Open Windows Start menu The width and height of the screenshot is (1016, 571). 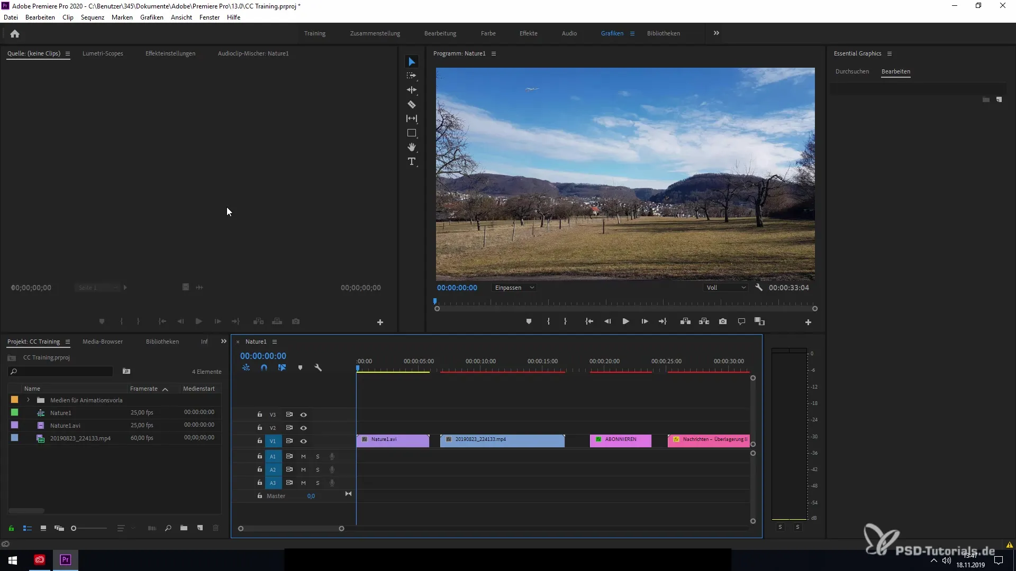click(13, 560)
